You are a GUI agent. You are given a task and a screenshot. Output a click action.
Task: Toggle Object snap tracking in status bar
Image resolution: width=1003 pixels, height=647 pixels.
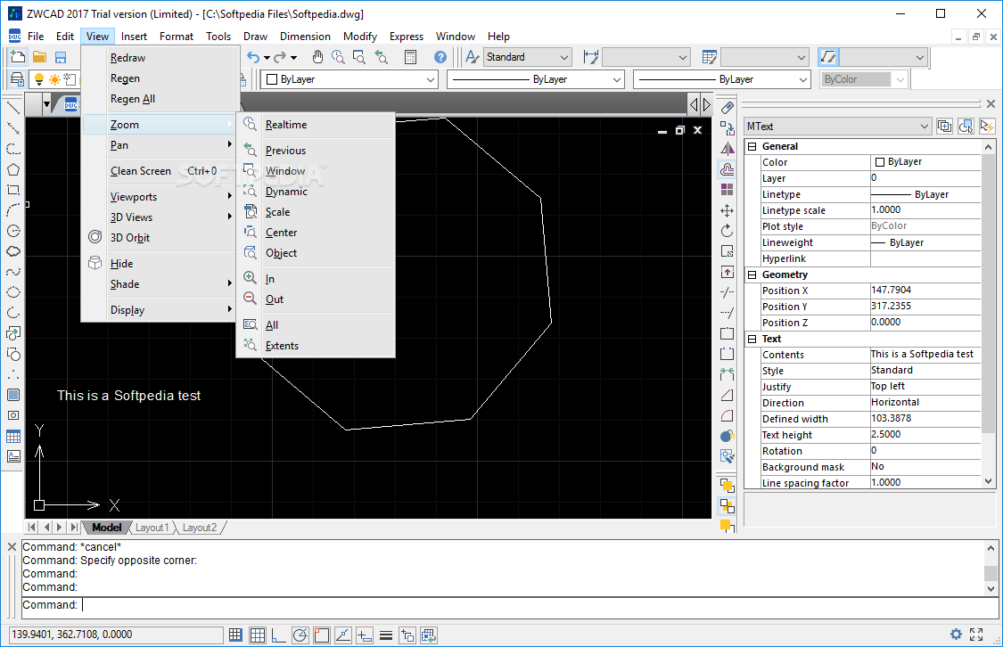click(x=343, y=635)
